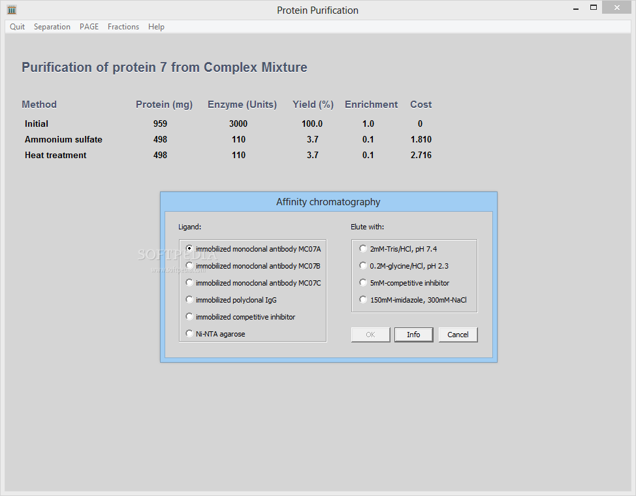Select immobilized competitive inhibitor ligand
This screenshot has height=496, width=636.
(x=240, y=317)
